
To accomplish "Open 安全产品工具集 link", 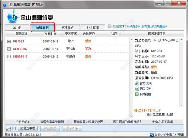I will click(x=162, y=122).
